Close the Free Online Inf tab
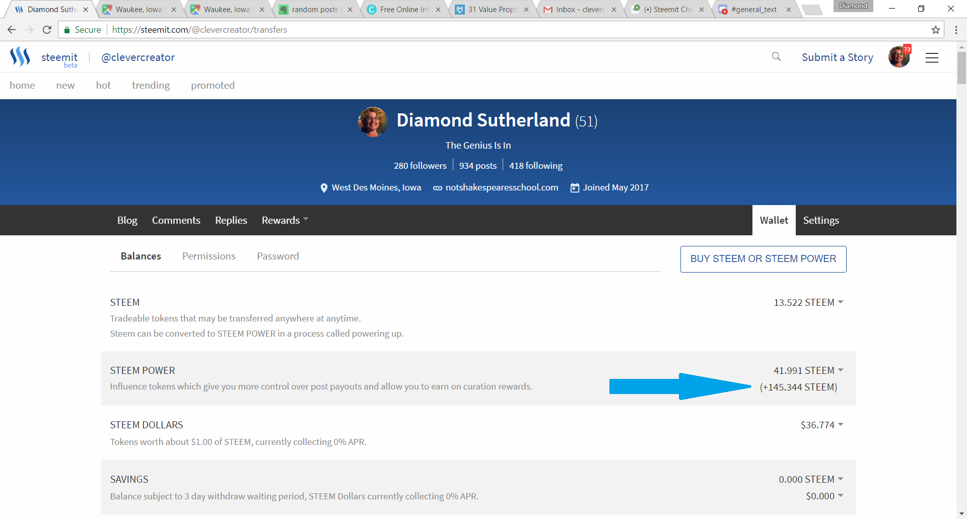Screen dimensions: 967x519 click(438, 10)
